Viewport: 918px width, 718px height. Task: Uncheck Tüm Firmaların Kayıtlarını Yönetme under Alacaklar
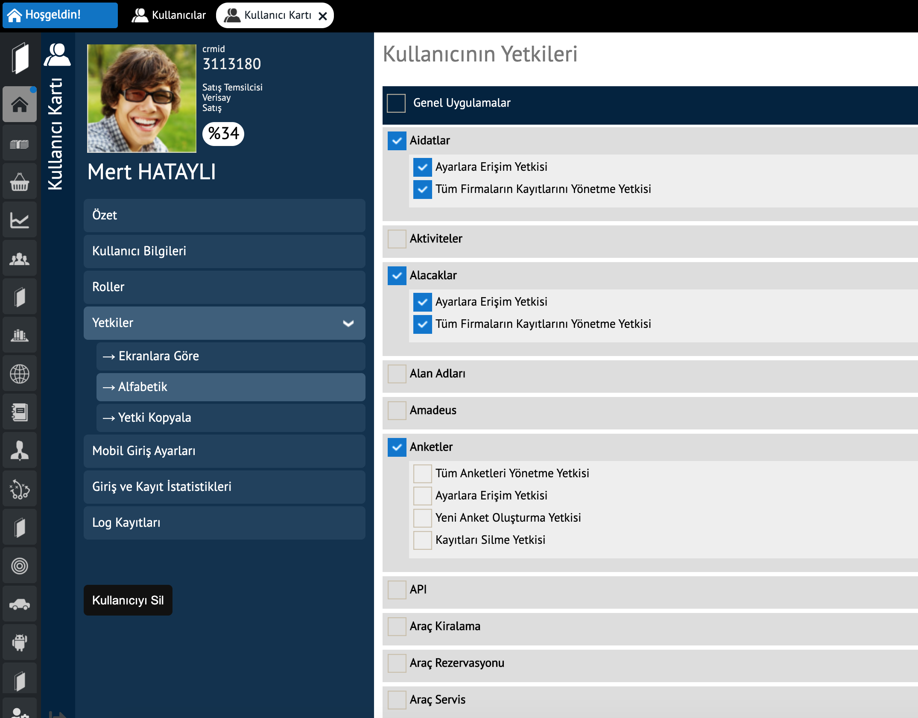(423, 324)
